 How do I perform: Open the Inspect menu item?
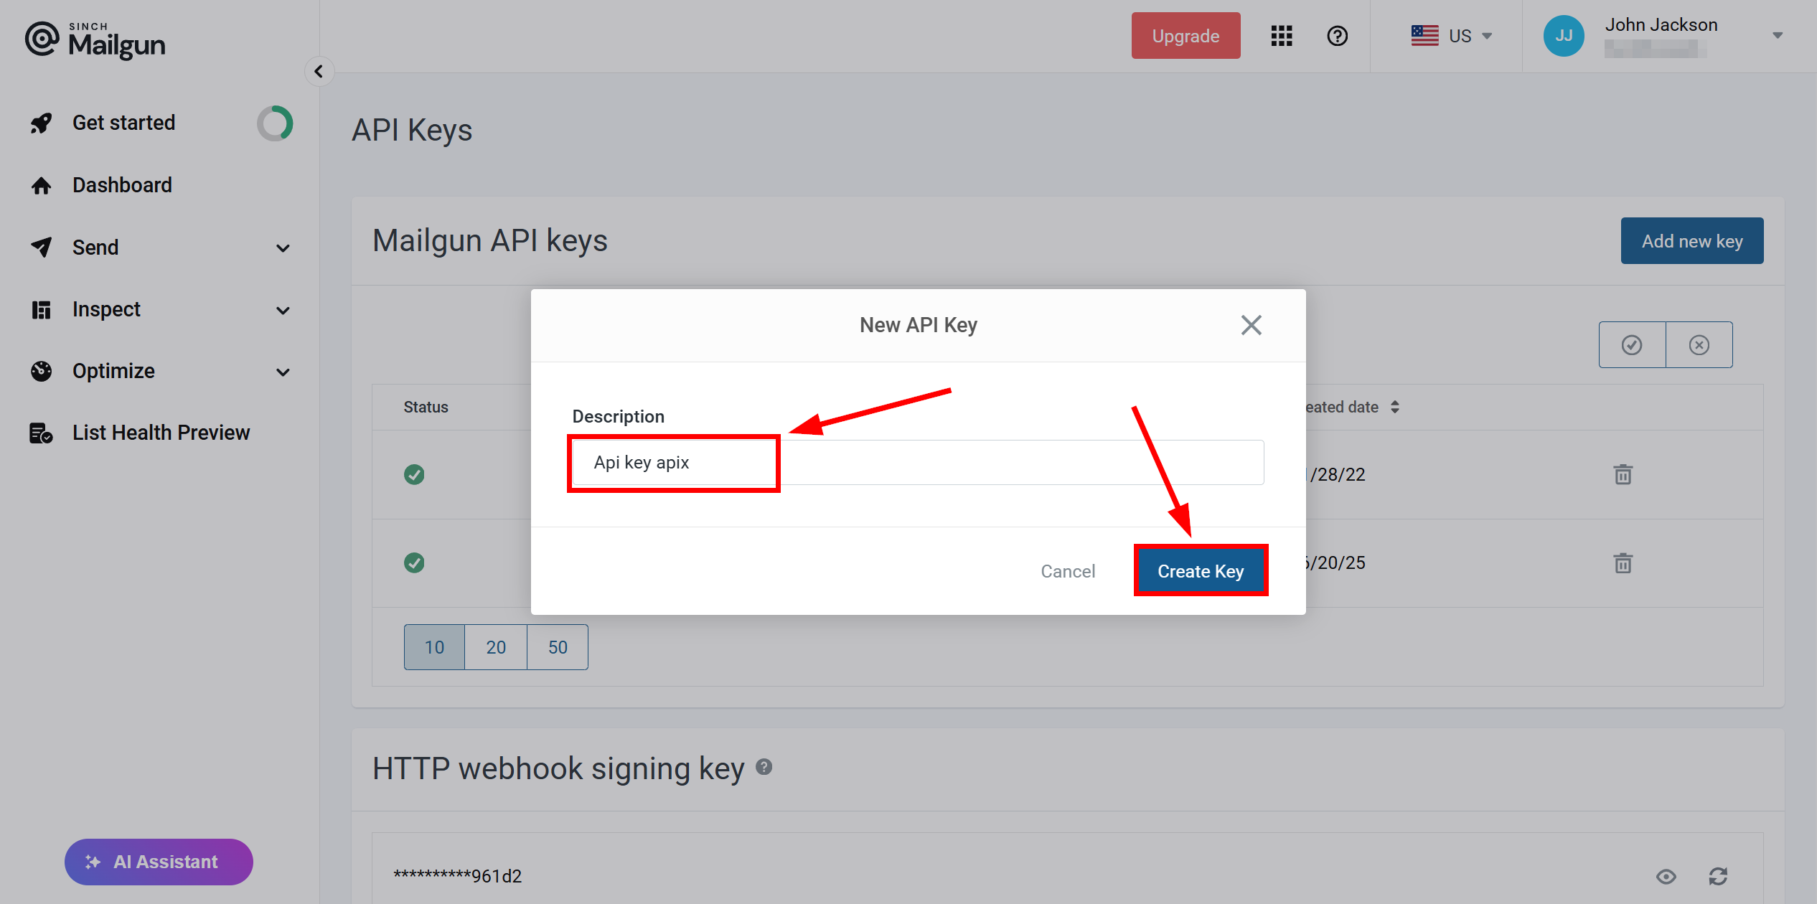coord(106,309)
